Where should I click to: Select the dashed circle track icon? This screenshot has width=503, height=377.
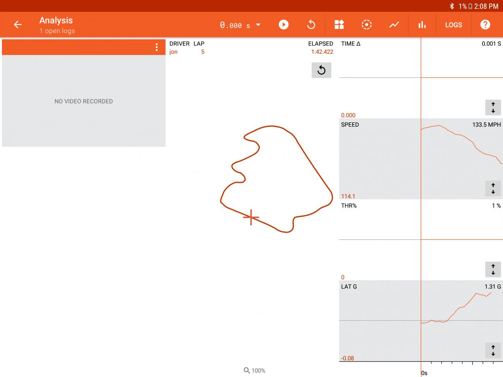(x=366, y=25)
